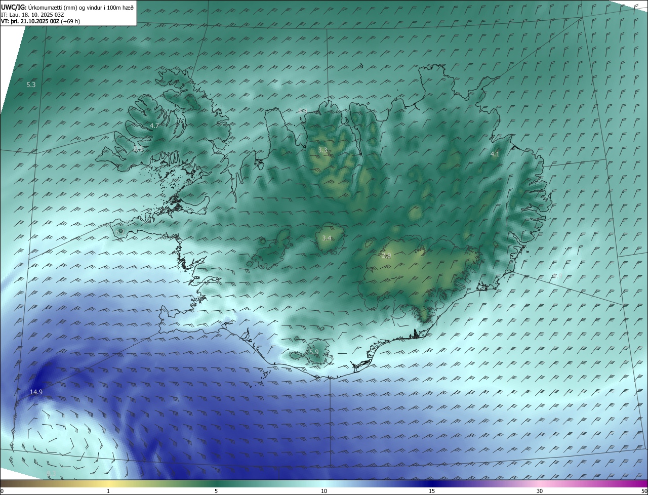Click the 3.3 value label in north Iceland
The width and height of the screenshot is (648, 495).
tap(322, 150)
